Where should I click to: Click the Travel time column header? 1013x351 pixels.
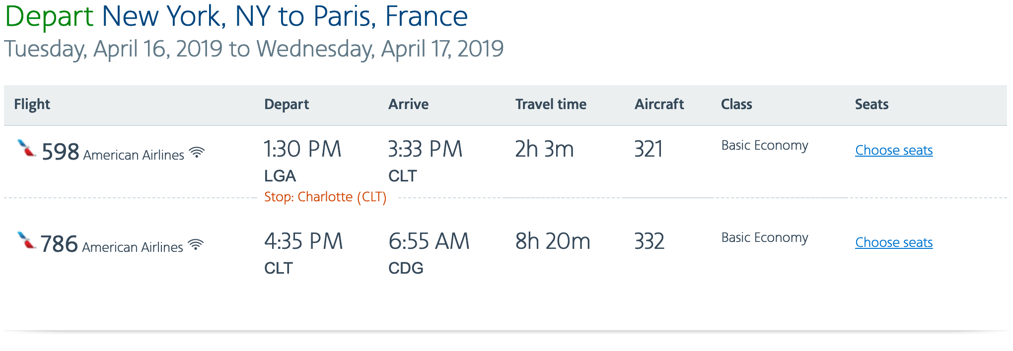click(551, 104)
